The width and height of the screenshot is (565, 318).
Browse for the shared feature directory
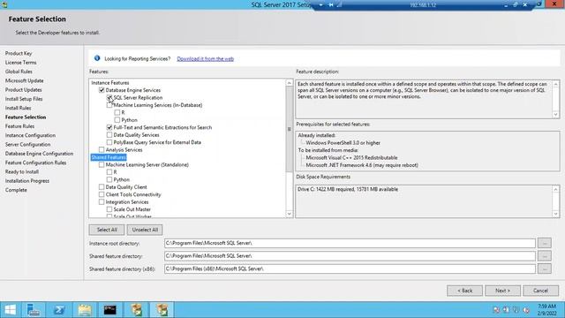[545, 256]
